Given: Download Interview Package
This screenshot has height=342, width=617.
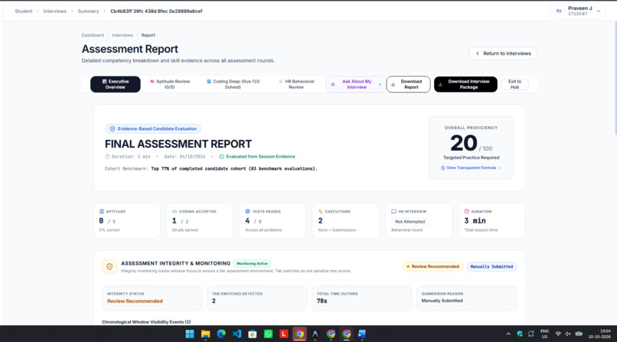Looking at the screenshot, I should (x=465, y=84).
